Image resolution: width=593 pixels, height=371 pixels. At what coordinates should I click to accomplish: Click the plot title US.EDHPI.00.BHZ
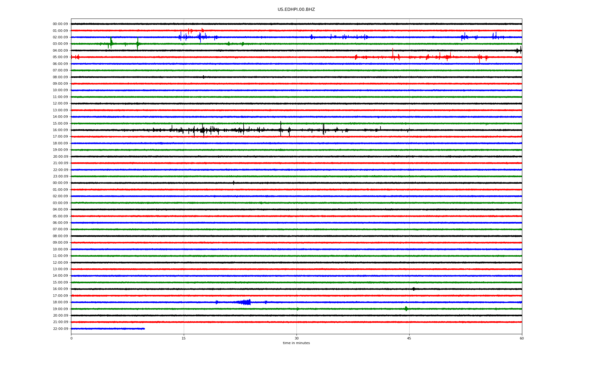click(296, 10)
